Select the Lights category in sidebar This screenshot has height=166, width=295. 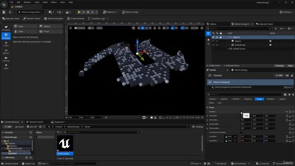coord(6,66)
